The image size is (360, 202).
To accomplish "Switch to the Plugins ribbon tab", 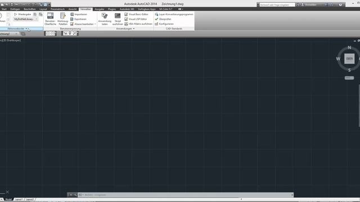I will (x=112, y=9).
